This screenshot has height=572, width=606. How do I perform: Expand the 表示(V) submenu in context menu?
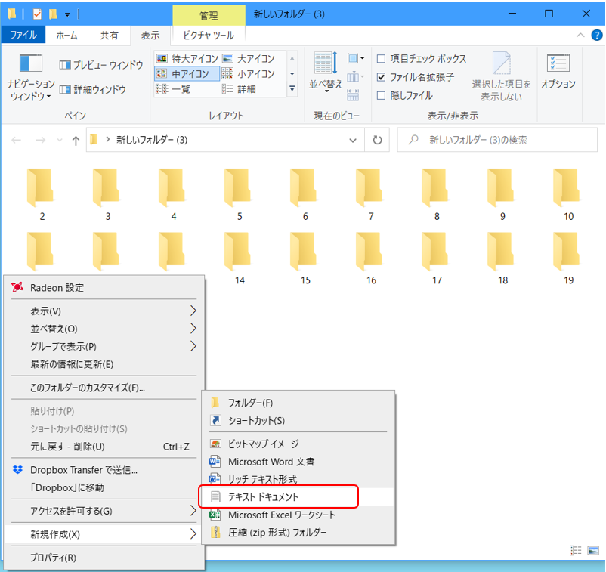104,311
